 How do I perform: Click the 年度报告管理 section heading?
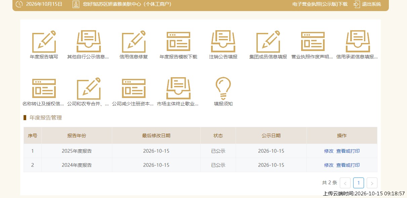(46, 118)
